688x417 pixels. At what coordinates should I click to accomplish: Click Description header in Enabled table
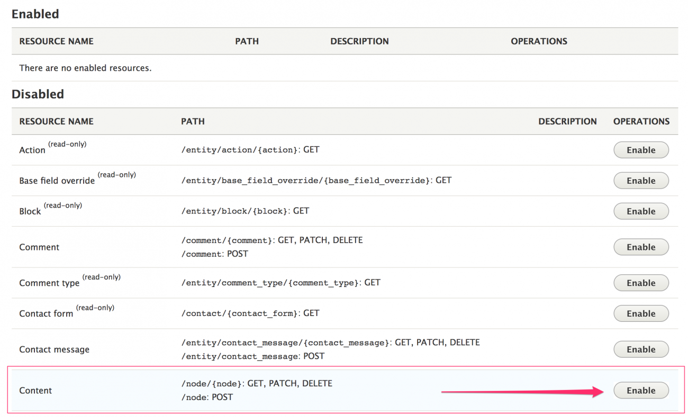point(359,41)
